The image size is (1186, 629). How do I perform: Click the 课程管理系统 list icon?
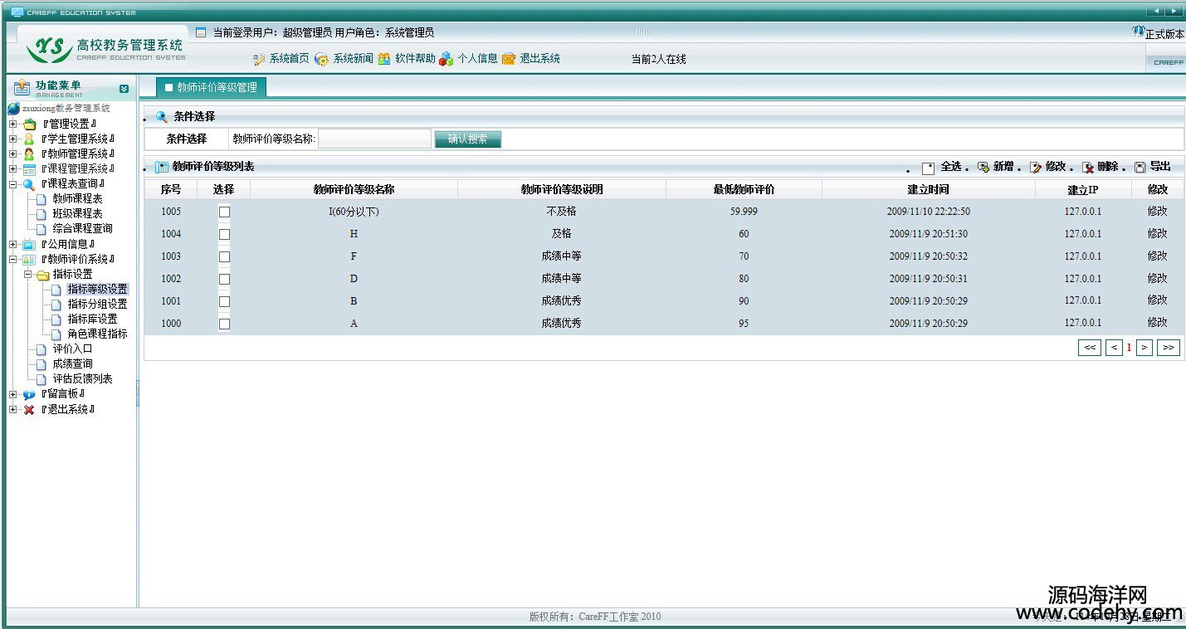click(29, 169)
